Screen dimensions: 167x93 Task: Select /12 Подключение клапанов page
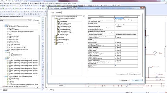[x=16, y=46]
